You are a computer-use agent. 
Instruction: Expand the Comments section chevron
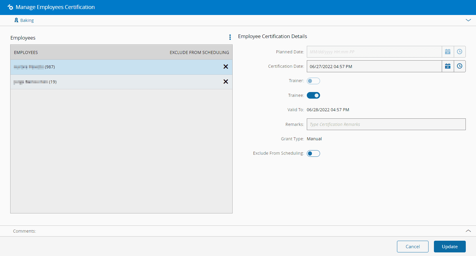[x=468, y=231]
